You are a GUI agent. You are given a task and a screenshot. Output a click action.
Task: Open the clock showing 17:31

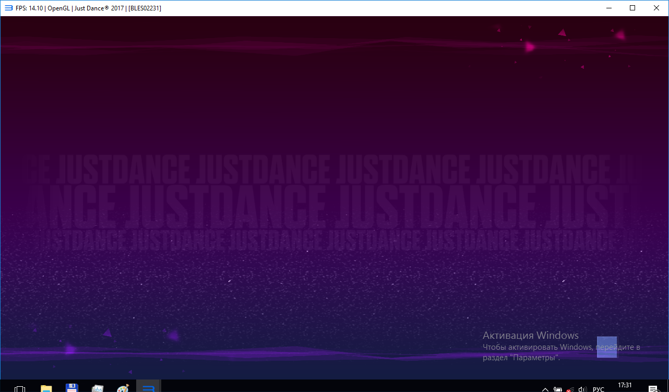(625, 386)
